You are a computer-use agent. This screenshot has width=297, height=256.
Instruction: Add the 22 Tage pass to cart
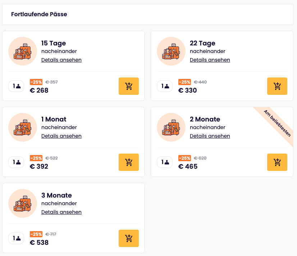pos(277,86)
